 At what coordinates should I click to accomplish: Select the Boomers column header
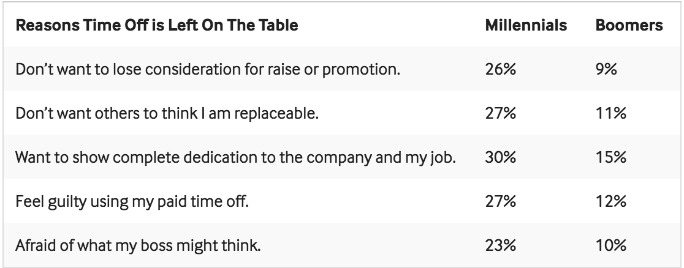(x=629, y=26)
